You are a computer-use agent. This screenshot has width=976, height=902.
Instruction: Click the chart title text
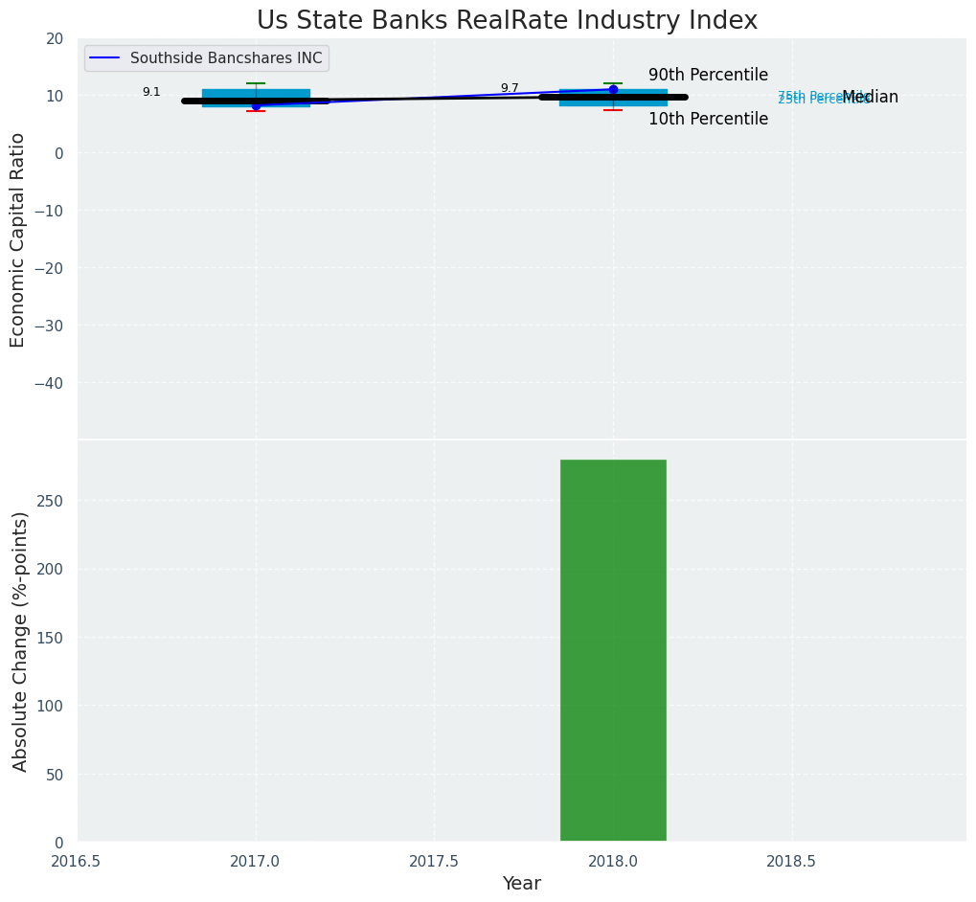click(x=507, y=20)
